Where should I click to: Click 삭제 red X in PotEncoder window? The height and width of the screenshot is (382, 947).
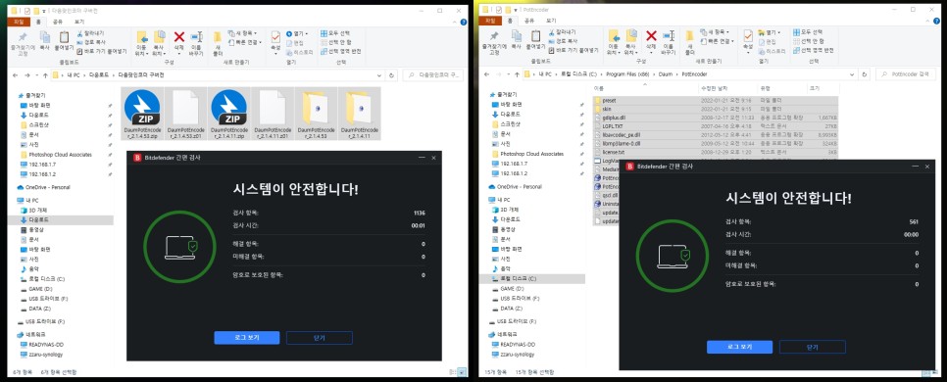click(x=651, y=37)
